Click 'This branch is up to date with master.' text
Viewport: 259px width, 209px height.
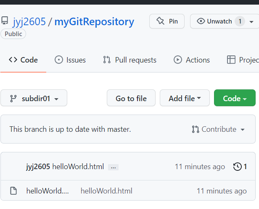tap(70, 129)
